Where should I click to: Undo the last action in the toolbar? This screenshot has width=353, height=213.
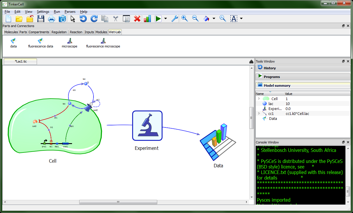83,19
